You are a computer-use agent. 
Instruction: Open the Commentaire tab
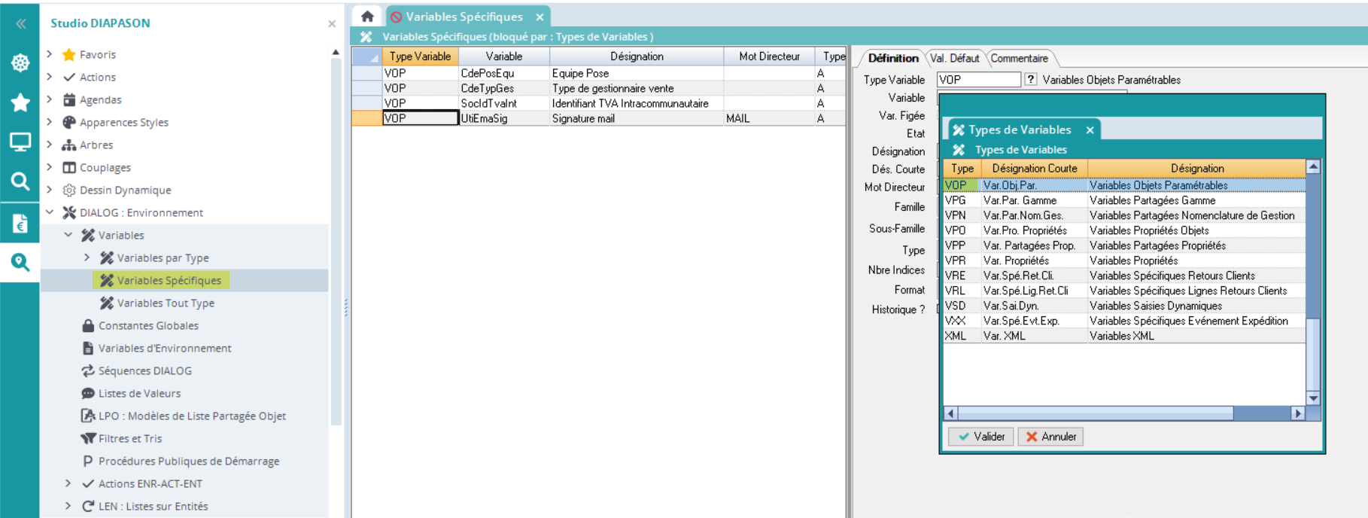[x=1019, y=58]
